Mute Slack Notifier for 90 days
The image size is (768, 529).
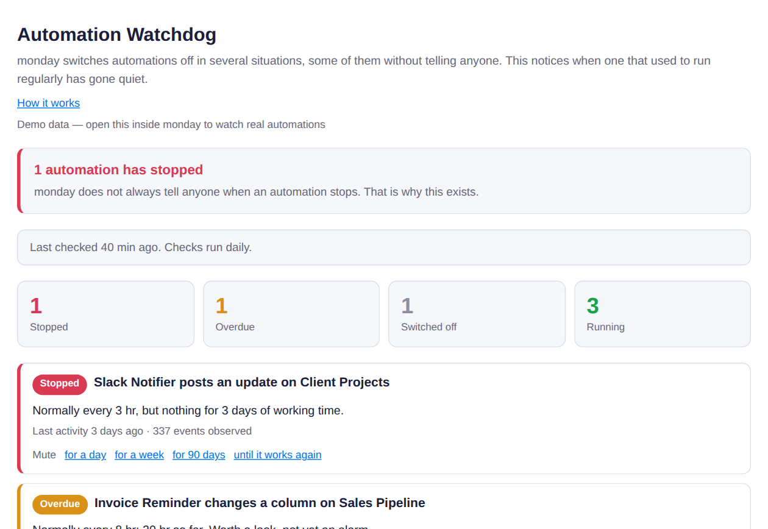(199, 455)
